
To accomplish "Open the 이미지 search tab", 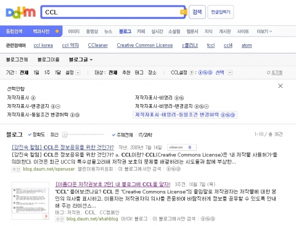I will 74,31.
